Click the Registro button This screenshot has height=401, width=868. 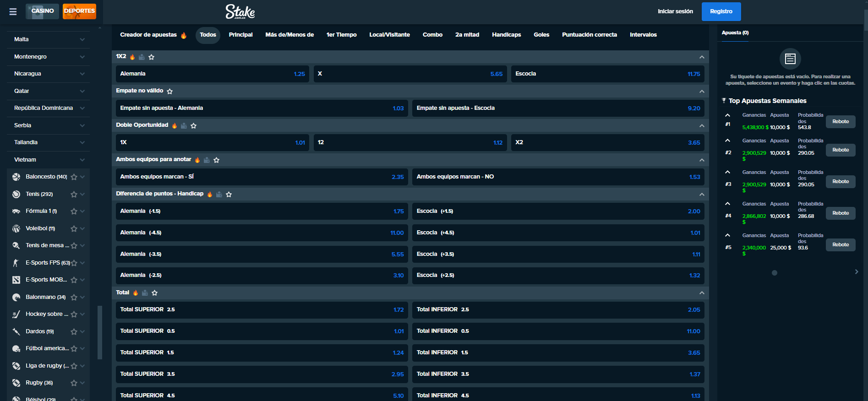721,11
